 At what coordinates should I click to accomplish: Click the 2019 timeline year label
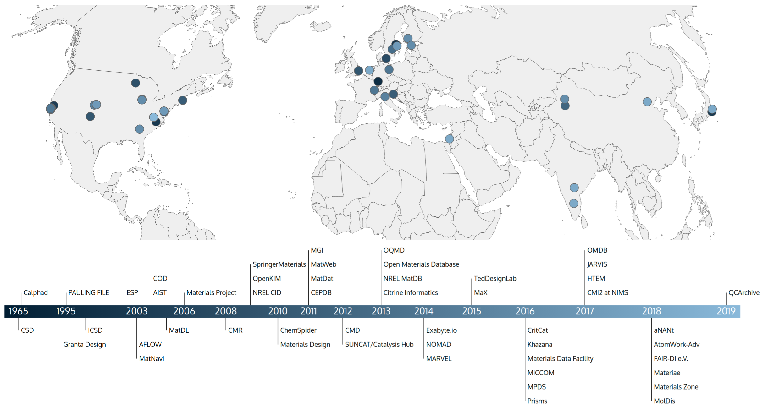[726, 311]
